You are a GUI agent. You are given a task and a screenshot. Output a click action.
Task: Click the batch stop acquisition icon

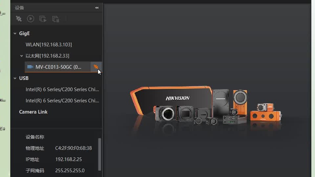click(x=56, y=19)
